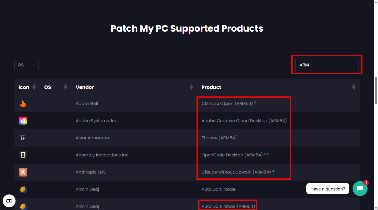Click the Claude starburst icon
Image resolution: width=378 pixels, height=210 pixels.
(23, 172)
